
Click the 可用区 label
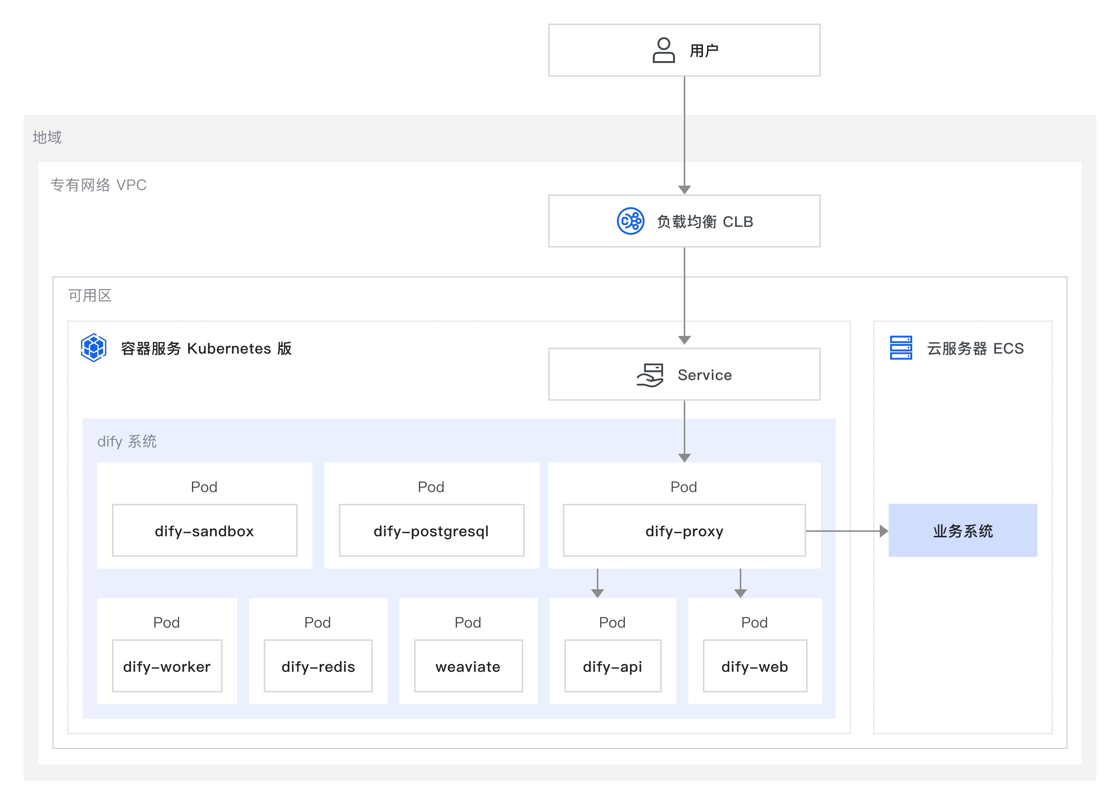tap(90, 295)
